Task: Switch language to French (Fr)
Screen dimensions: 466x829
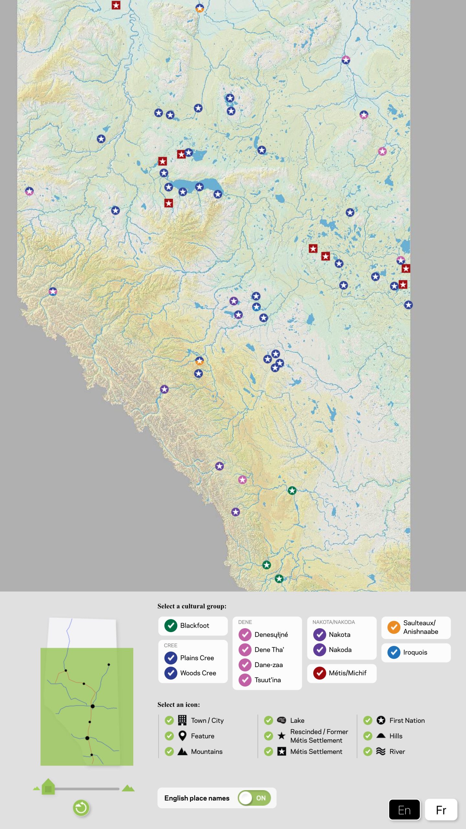Action: [441, 810]
